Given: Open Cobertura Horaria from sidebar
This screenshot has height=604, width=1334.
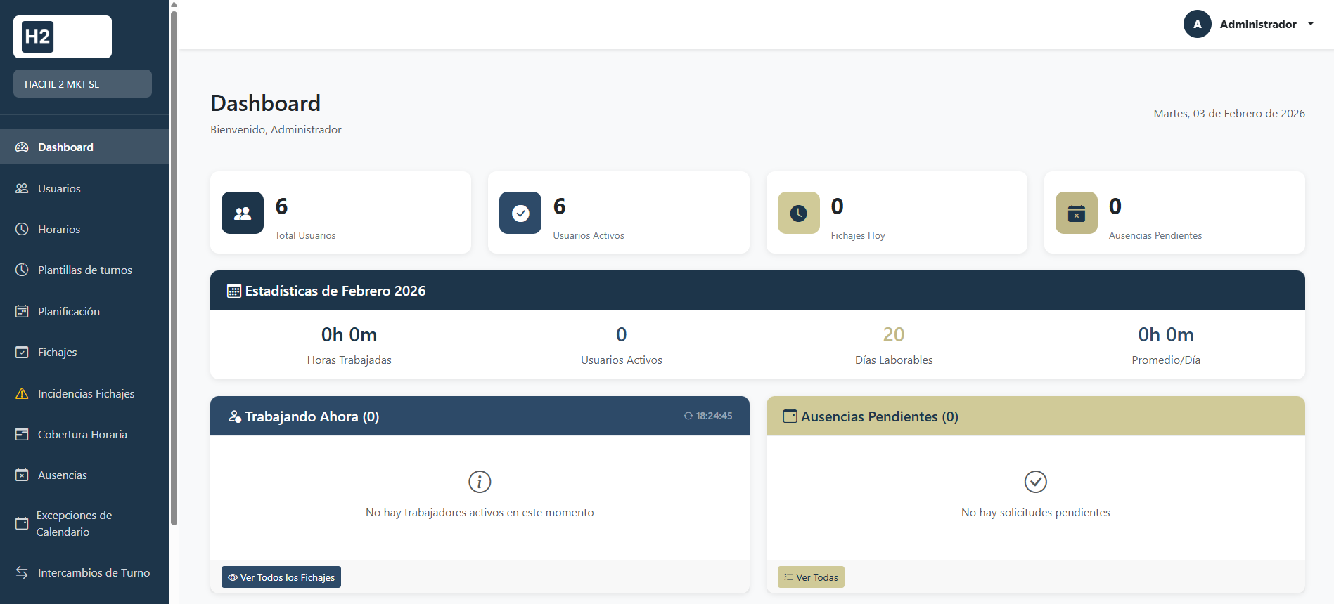Looking at the screenshot, I should click(82, 434).
